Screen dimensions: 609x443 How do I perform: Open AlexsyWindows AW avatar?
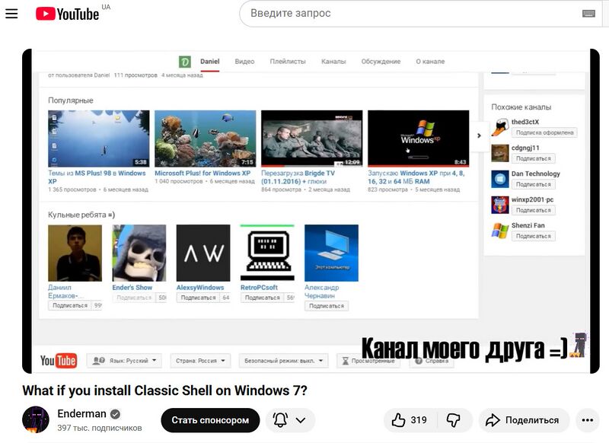[x=203, y=253]
